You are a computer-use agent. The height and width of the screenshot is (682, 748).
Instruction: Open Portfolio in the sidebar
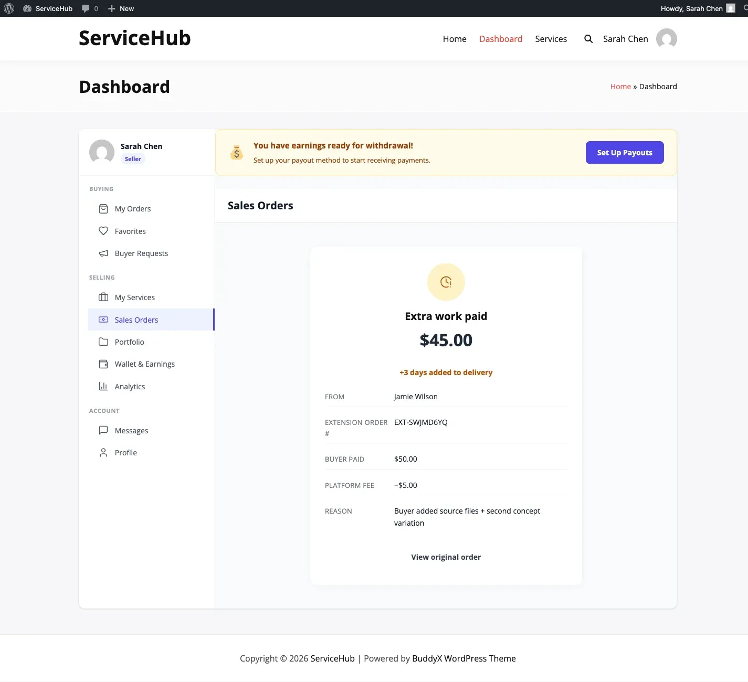[x=151, y=342]
